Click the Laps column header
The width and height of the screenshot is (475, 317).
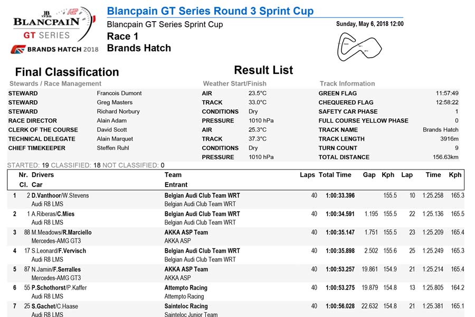pos(307,175)
